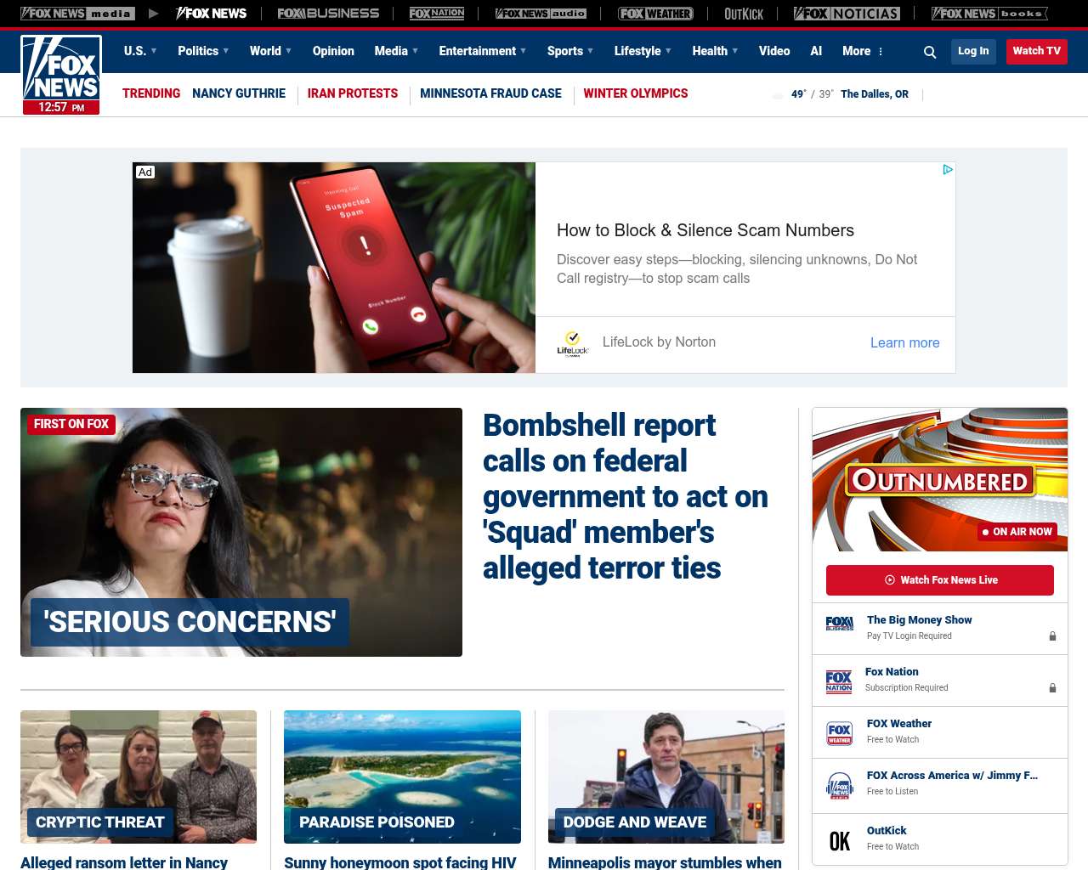Expand the Politics dropdown menu
1088x870 pixels.
click(203, 51)
